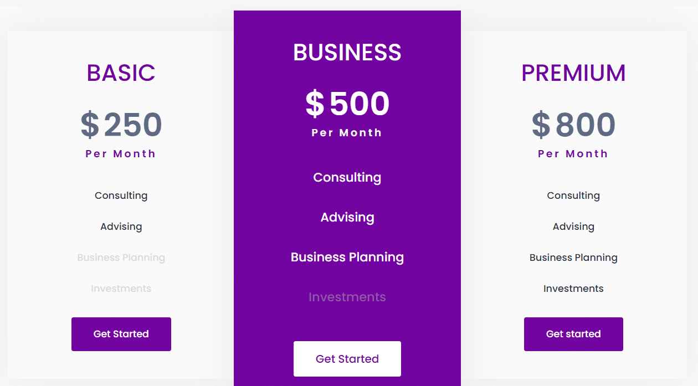Click the $800 price on Premium plan
The width and height of the screenshot is (698, 386).
coord(573,125)
